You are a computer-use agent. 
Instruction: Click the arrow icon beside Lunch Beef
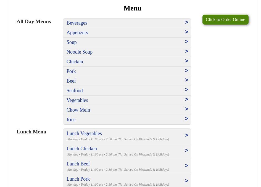click(186, 166)
